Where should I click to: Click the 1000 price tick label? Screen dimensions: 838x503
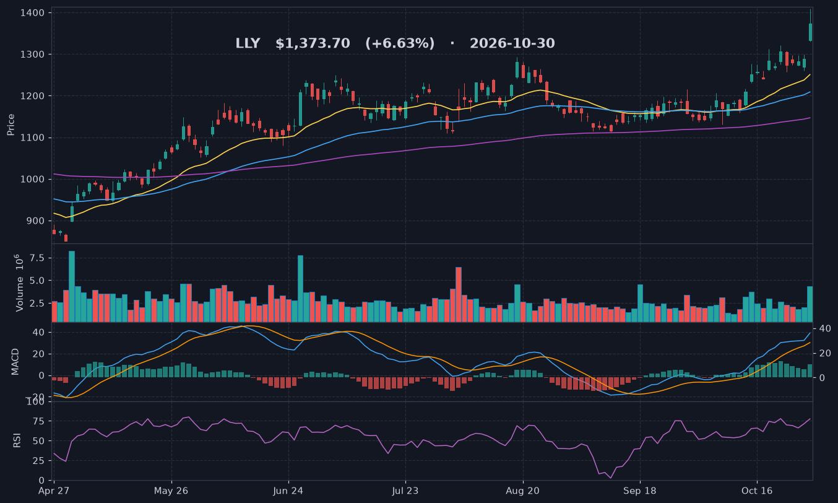point(32,179)
